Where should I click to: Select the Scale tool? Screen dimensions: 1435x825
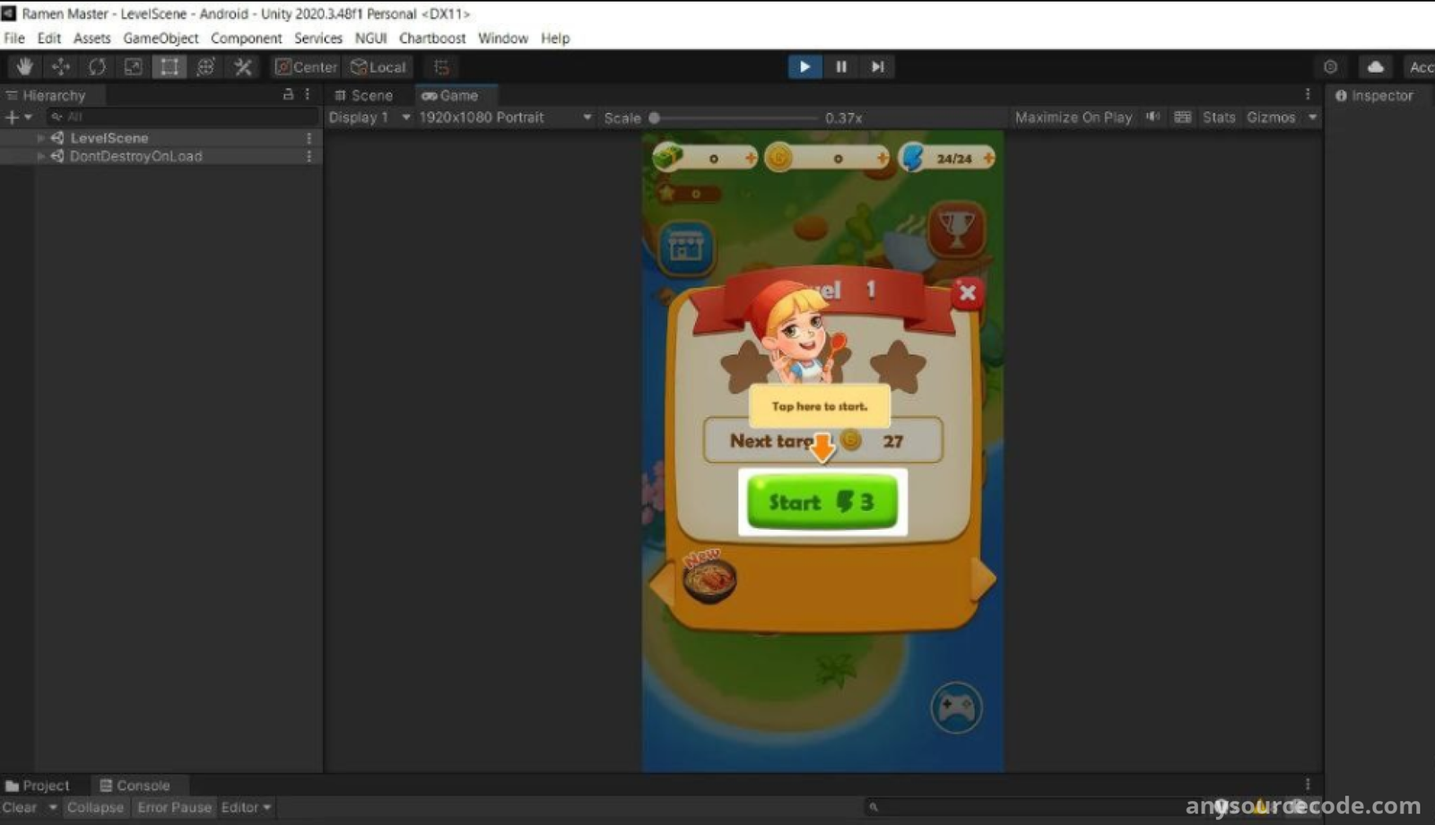(x=133, y=67)
